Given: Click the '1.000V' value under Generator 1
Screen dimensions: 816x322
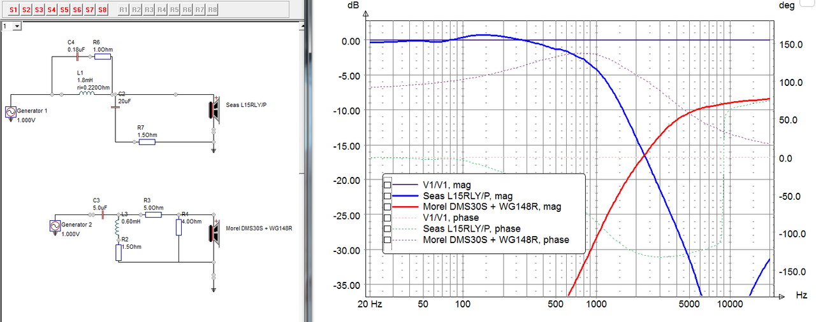Looking at the screenshot, I should 26,120.
